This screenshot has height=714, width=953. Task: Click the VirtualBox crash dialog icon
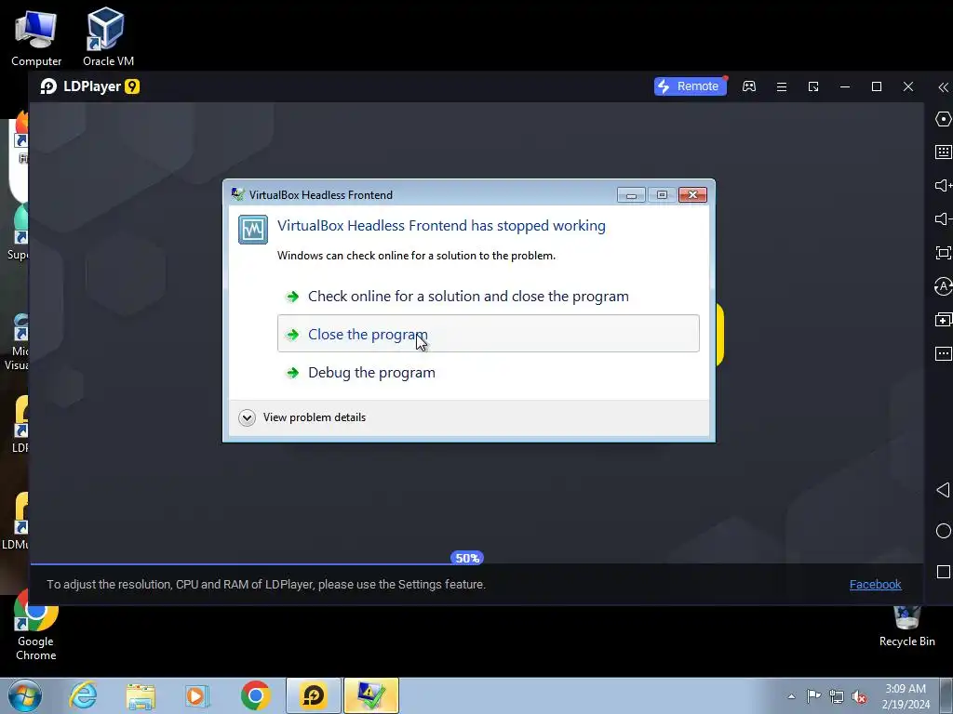click(253, 230)
